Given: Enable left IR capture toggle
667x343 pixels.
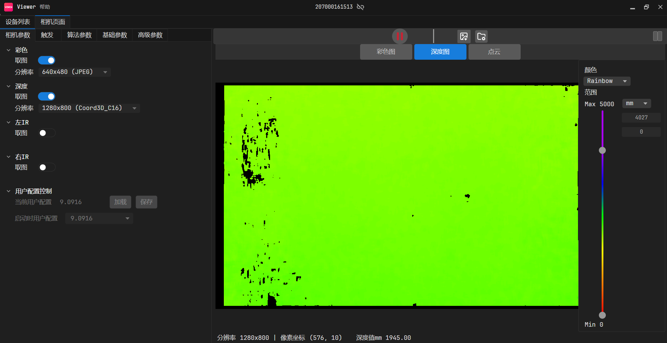Looking at the screenshot, I should click(47, 133).
